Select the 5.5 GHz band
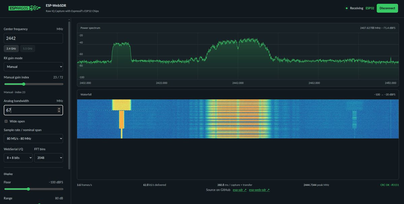404x204 pixels. pyautogui.click(x=28, y=49)
